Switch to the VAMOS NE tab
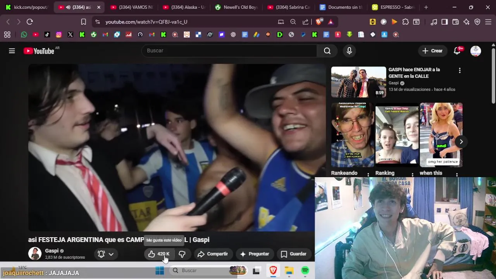The image size is (496, 279). coord(132,7)
